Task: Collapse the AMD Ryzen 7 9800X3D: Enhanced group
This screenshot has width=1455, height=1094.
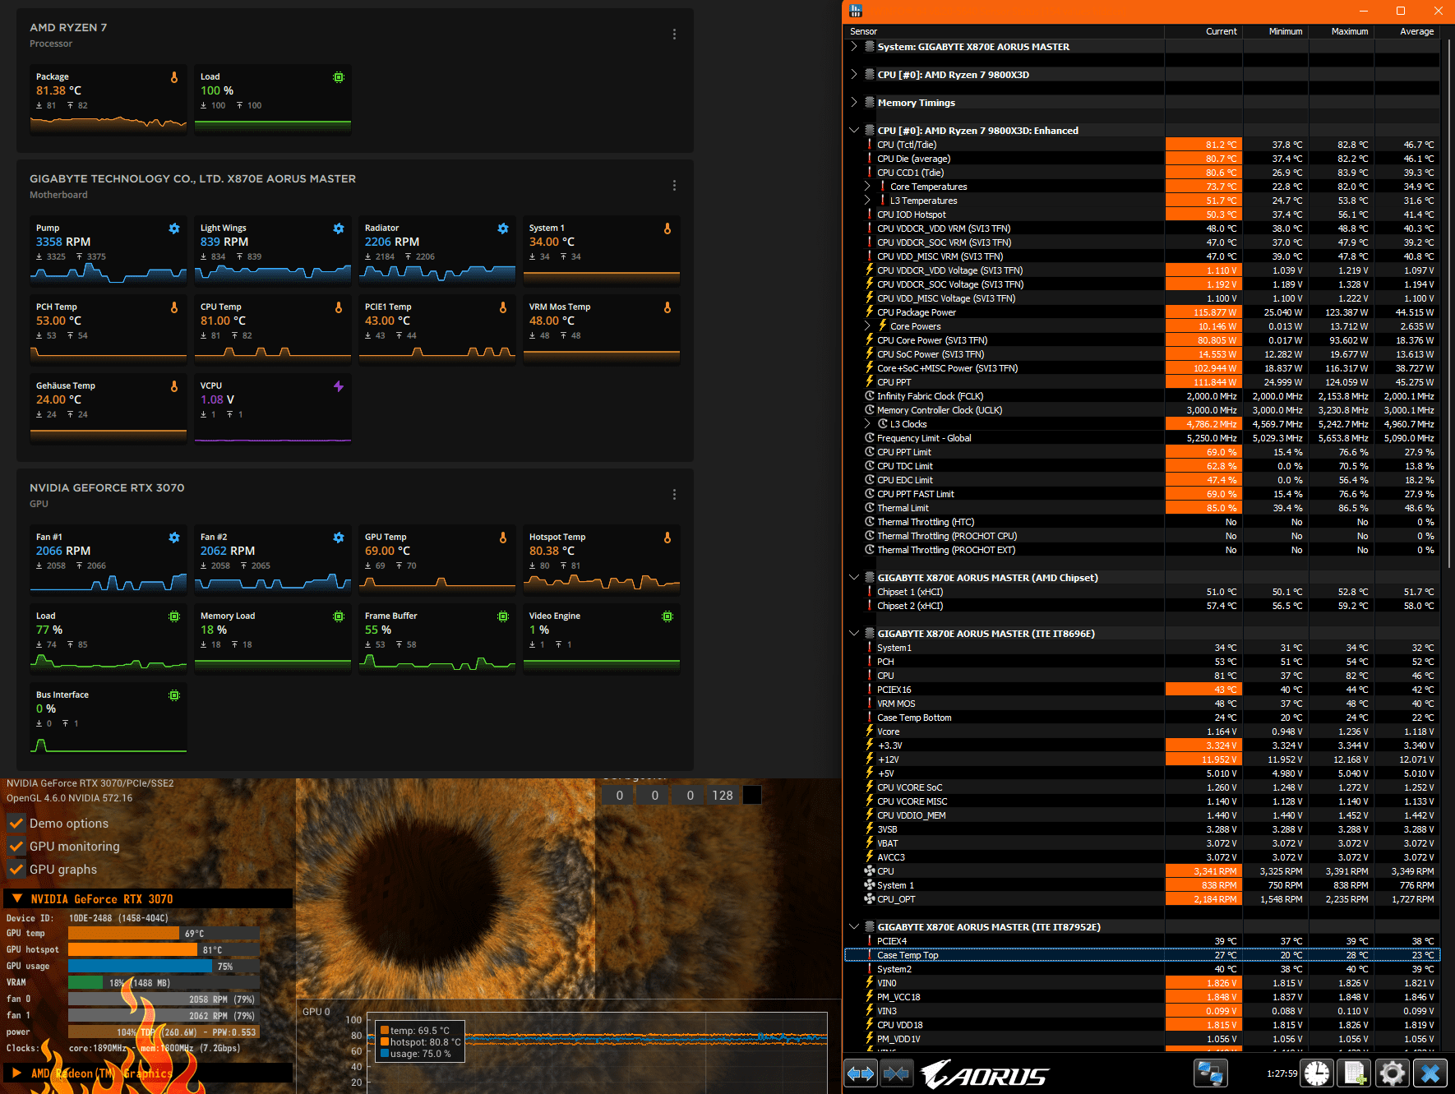Action: [x=854, y=131]
